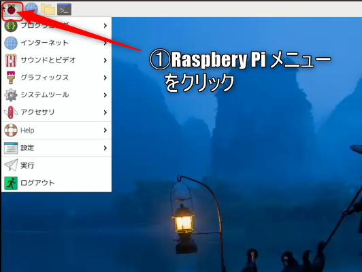Launch the terminal icon in taskbar

pos(64,10)
